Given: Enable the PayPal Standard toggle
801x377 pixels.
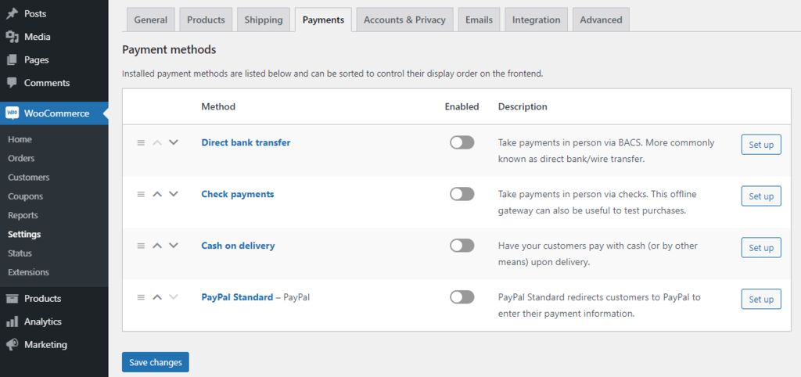Looking at the screenshot, I should (x=462, y=297).
